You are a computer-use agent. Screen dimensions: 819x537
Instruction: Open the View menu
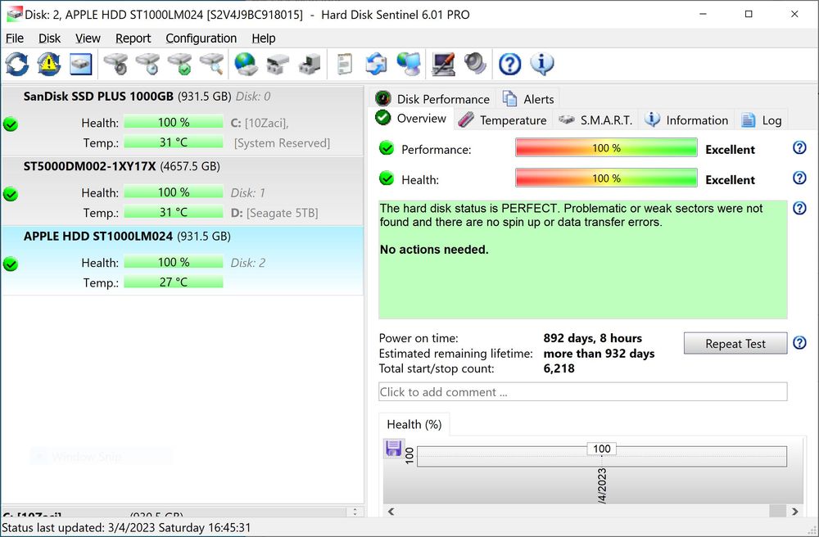click(x=88, y=38)
